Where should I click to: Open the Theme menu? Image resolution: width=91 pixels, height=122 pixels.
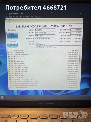coord(22,17)
